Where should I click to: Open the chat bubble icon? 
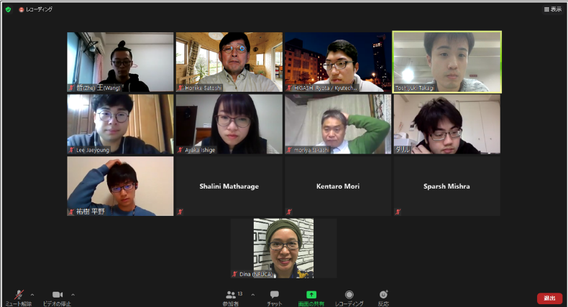pos(275,295)
